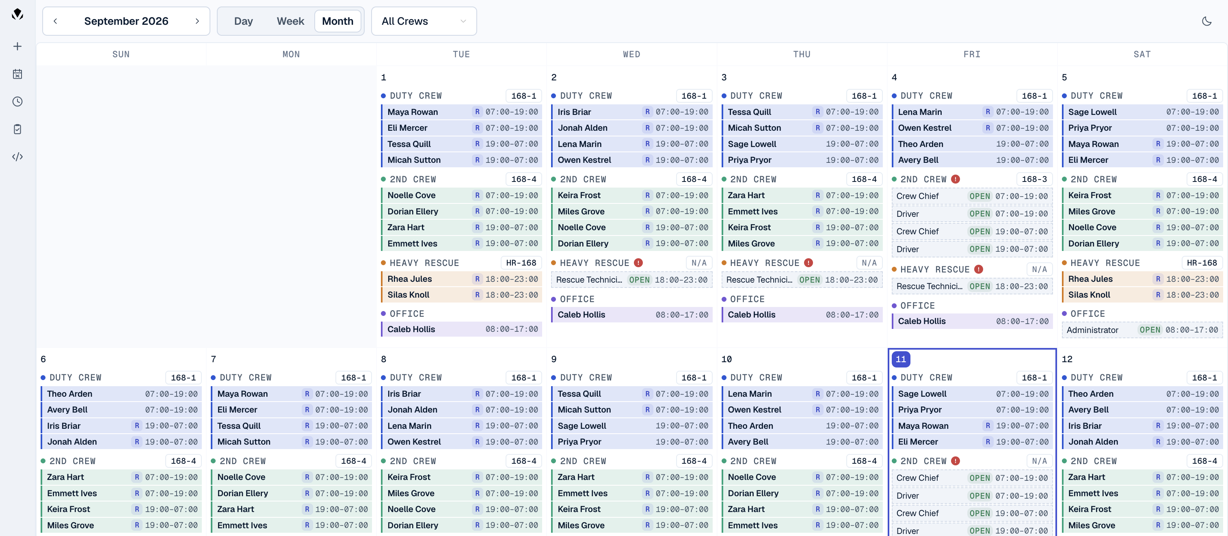Click the plus icon in the sidebar
Screen dimensions: 1228x536
pos(17,46)
